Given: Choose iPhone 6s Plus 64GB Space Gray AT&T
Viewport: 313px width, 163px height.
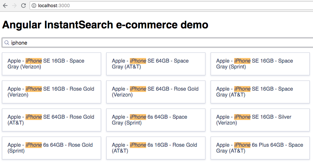Looking at the screenshot, I should (260, 148).
